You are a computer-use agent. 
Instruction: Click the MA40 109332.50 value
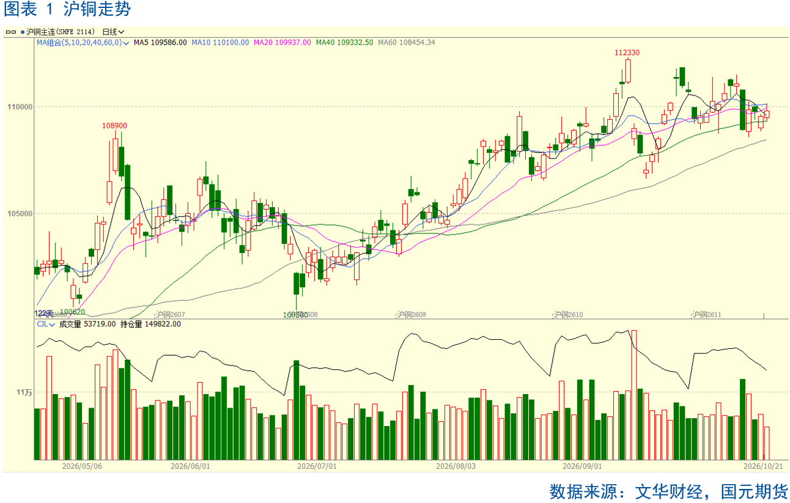pos(345,43)
